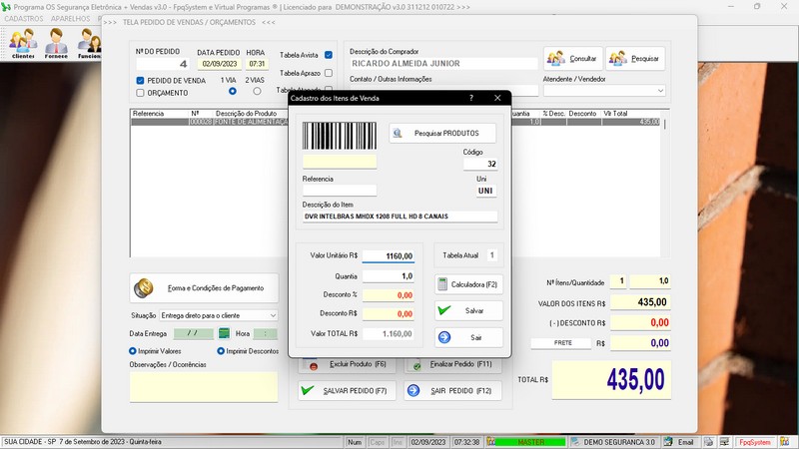Screen dimensions: 799x449
Task: Click SALVAR PEDIDO (F7) button
Action: (345, 390)
